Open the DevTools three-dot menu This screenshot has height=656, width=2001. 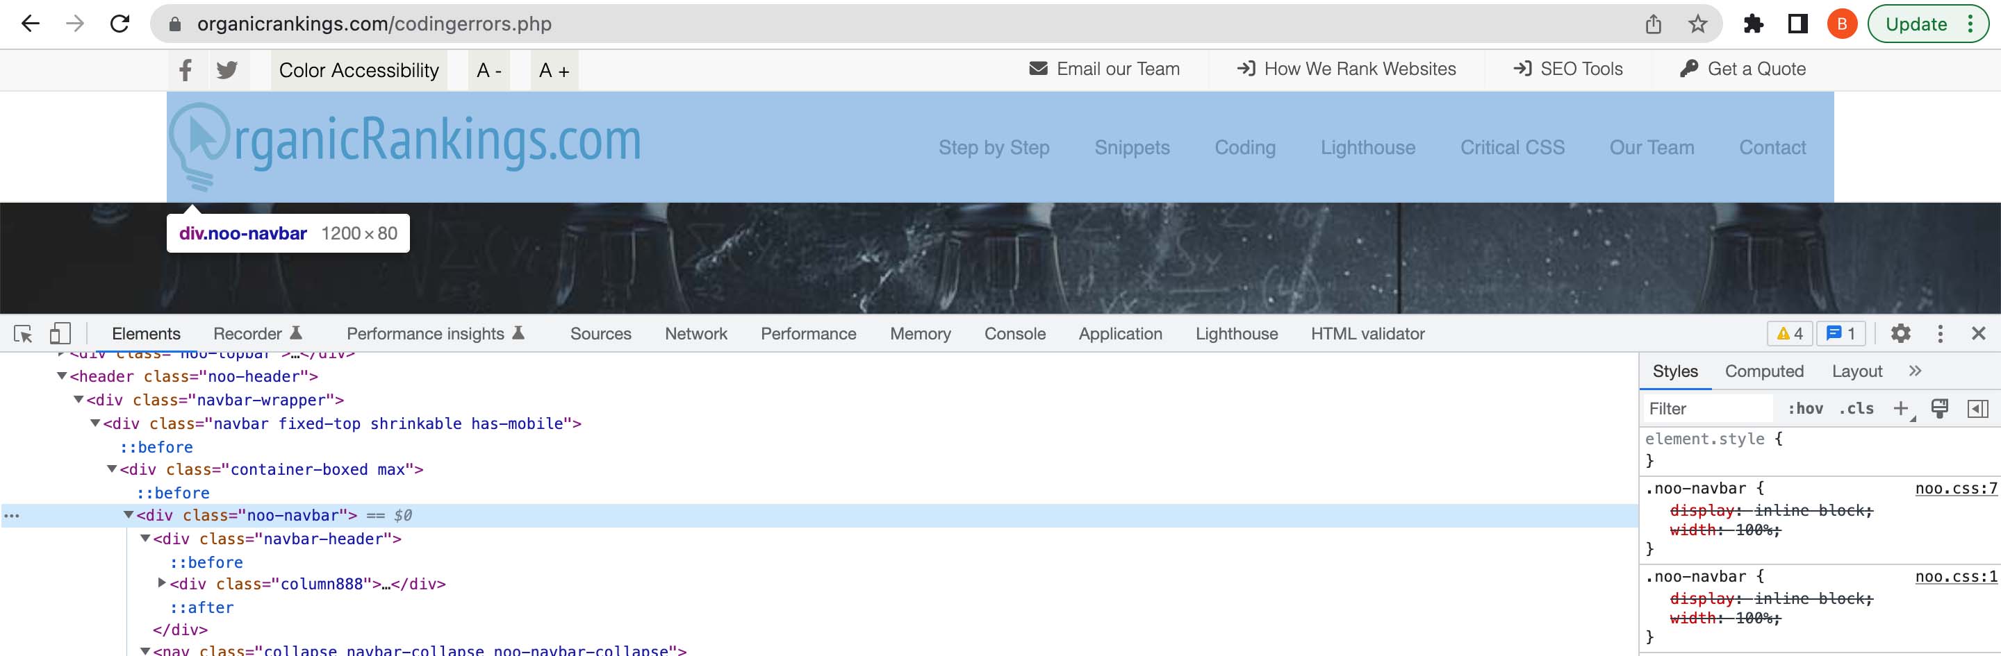[x=1940, y=334]
